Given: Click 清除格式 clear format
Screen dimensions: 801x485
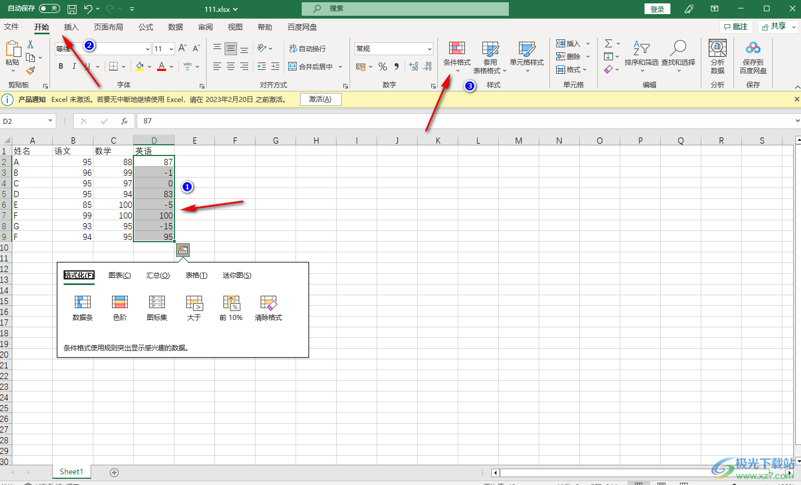Looking at the screenshot, I should coord(269,308).
